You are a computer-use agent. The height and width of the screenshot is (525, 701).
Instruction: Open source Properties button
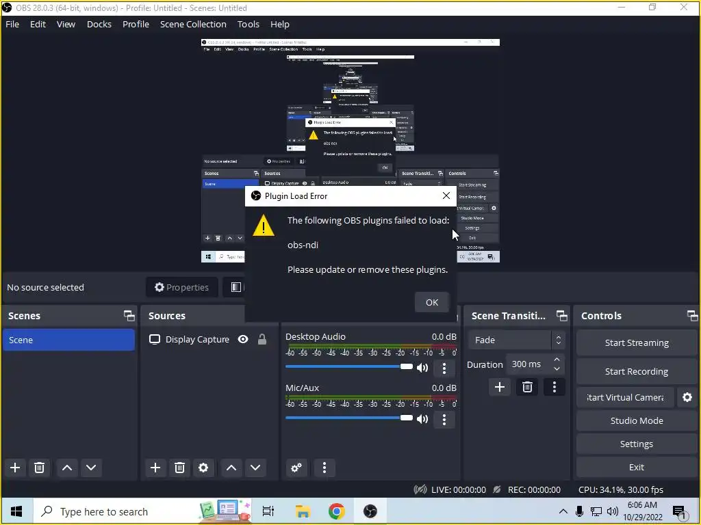coord(181,287)
